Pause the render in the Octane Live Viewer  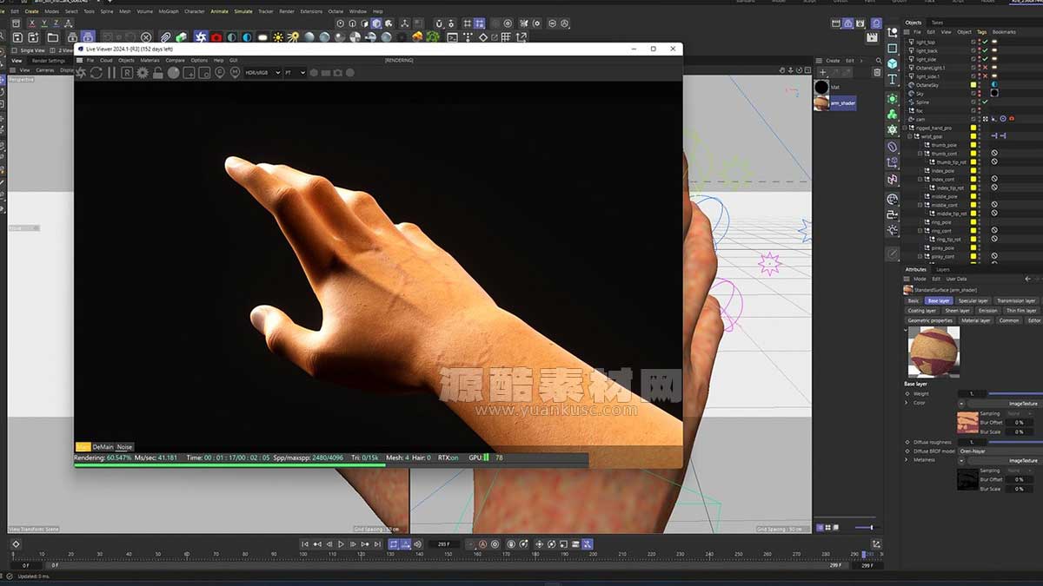(x=111, y=73)
